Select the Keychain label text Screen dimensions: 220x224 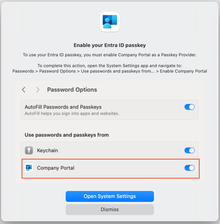pyautogui.click(x=47, y=151)
